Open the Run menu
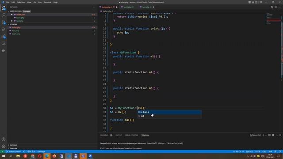Screen dimensions: 283x159 [40, 2]
